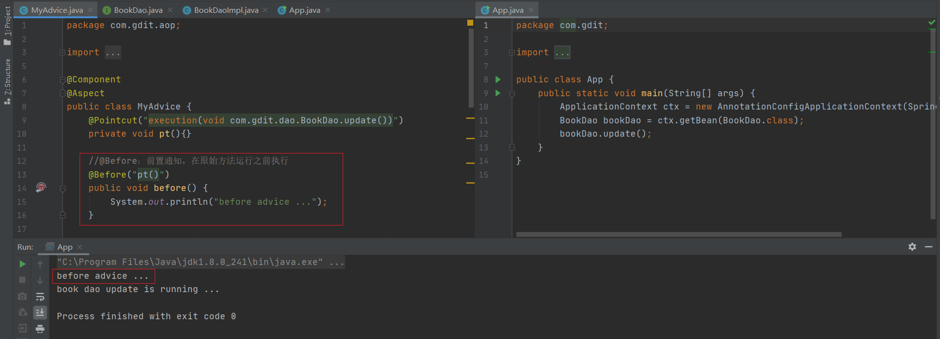940x339 pixels.
Task: Click fold end marker on App.java line 13
Action: (512, 147)
